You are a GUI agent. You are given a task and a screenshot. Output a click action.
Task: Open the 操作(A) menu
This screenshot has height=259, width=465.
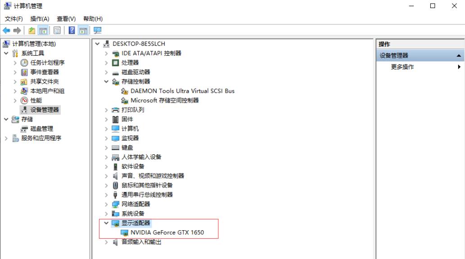(40, 19)
